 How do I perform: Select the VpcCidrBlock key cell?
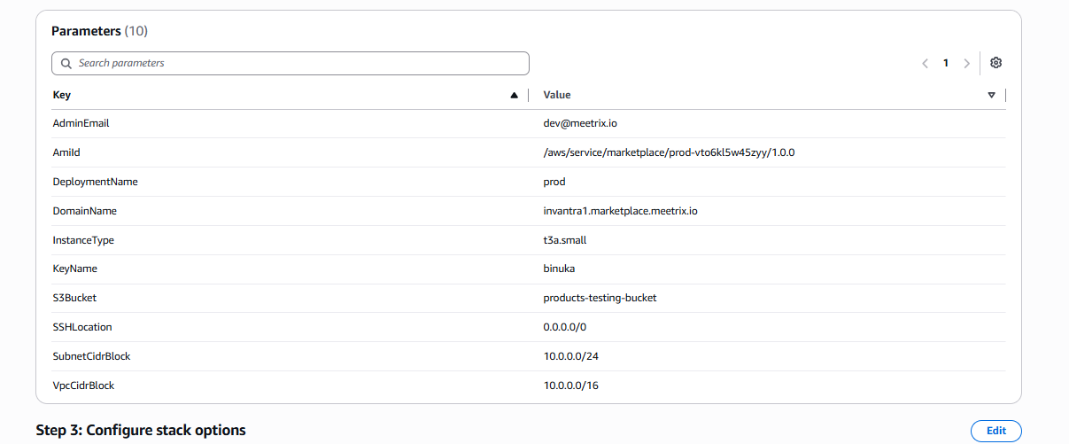84,386
